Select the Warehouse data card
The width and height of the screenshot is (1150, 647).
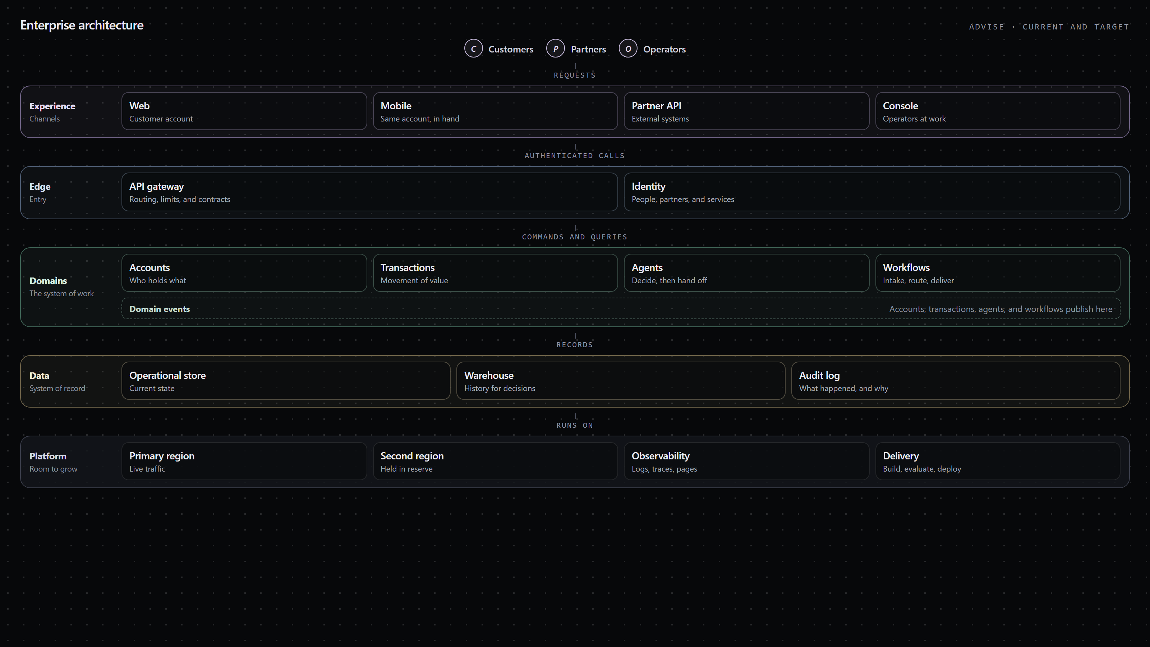tap(621, 381)
